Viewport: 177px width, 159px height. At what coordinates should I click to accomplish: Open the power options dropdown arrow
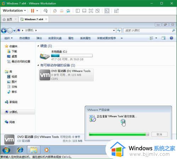(x=37, y=11)
